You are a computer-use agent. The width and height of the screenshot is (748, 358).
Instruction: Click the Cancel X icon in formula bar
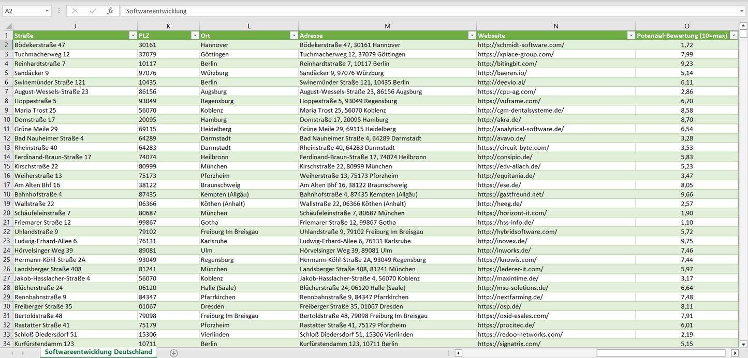tap(75, 11)
